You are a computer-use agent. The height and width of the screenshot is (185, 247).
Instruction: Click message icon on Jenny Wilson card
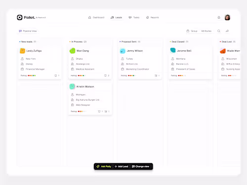pyautogui.click(x=156, y=75)
